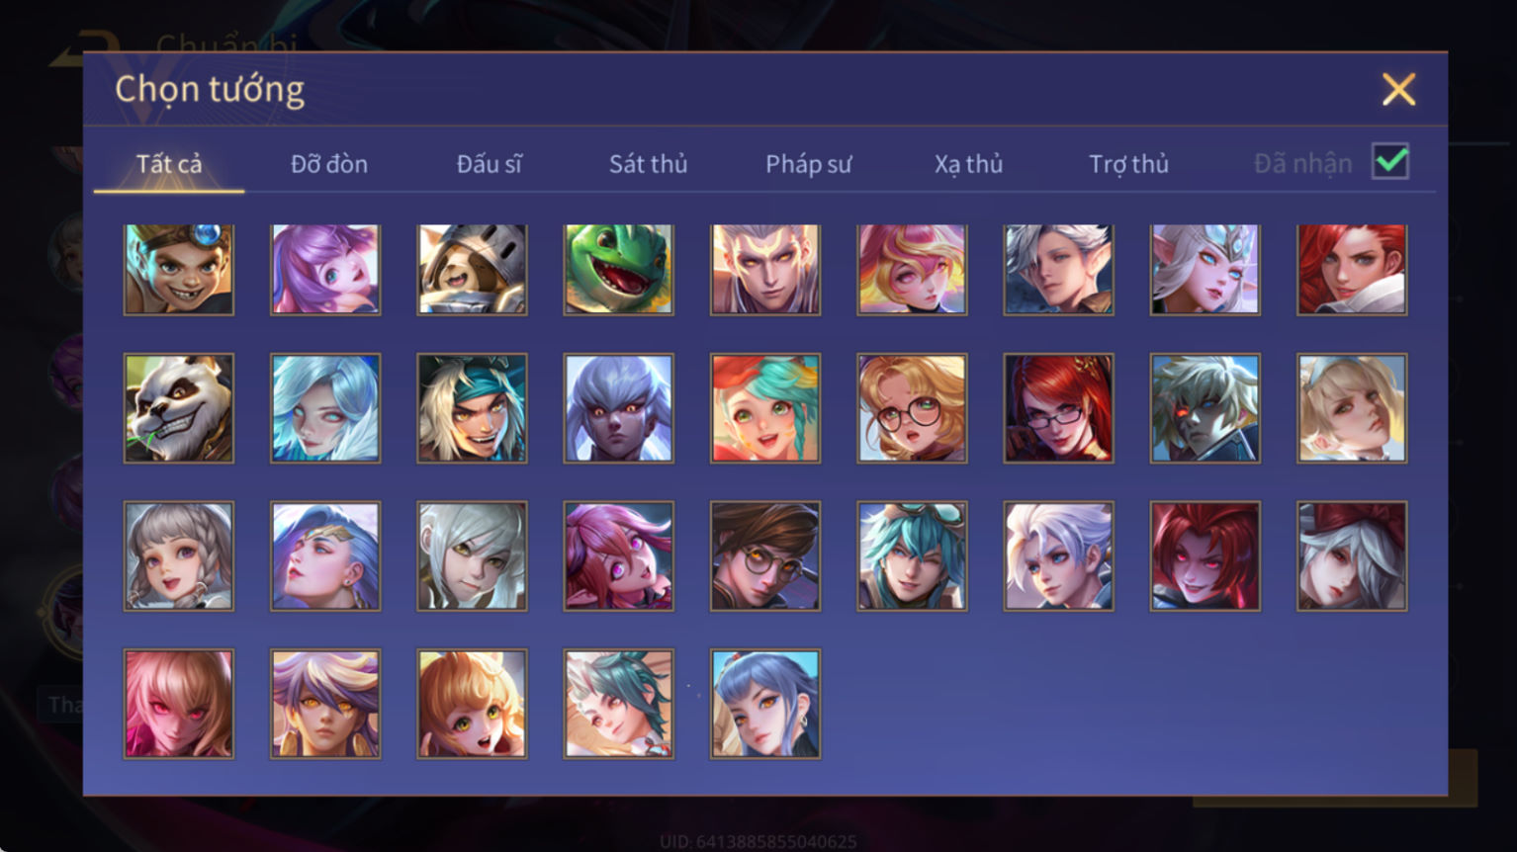The width and height of the screenshot is (1517, 852).
Task: Pick the goggles-wearing boy hero portrait
Action: click(179, 270)
